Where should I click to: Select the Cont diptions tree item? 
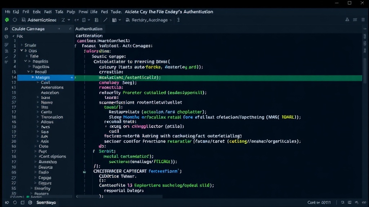tap(52, 156)
